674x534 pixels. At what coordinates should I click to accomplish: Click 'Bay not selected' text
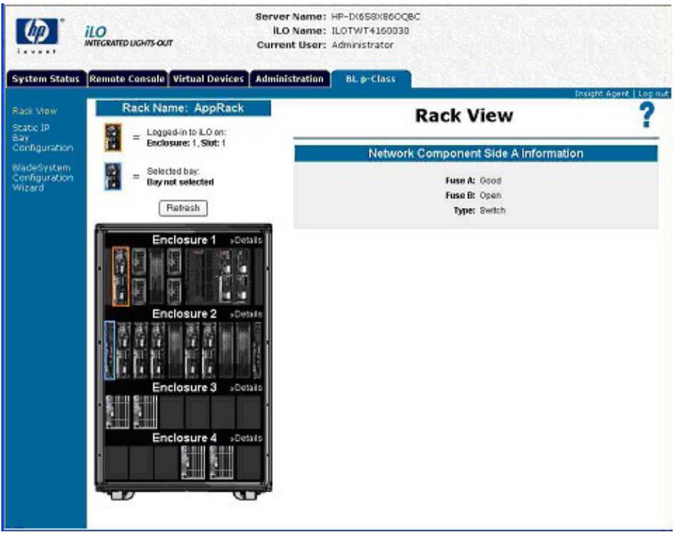[180, 182]
